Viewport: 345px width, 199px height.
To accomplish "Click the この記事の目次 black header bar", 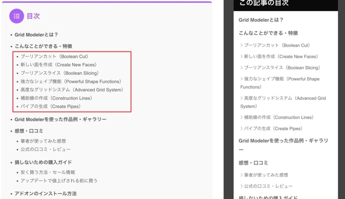I will [x=285, y=4].
